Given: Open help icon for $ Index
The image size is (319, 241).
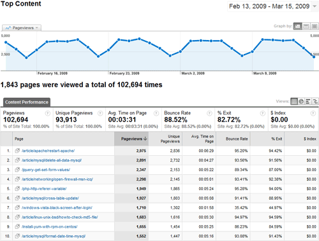Looking at the screenshot, I should (x=313, y=113).
